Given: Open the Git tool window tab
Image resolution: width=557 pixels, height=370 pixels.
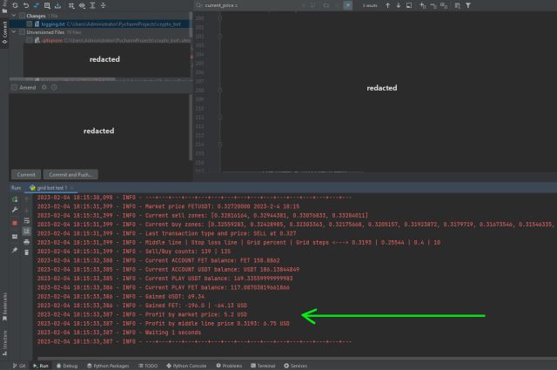Looking at the screenshot, I should click(19, 366).
